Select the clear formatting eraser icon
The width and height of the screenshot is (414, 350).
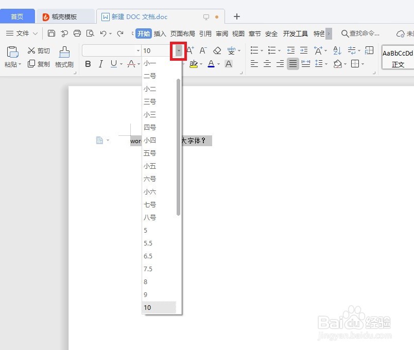click(217, 50)
